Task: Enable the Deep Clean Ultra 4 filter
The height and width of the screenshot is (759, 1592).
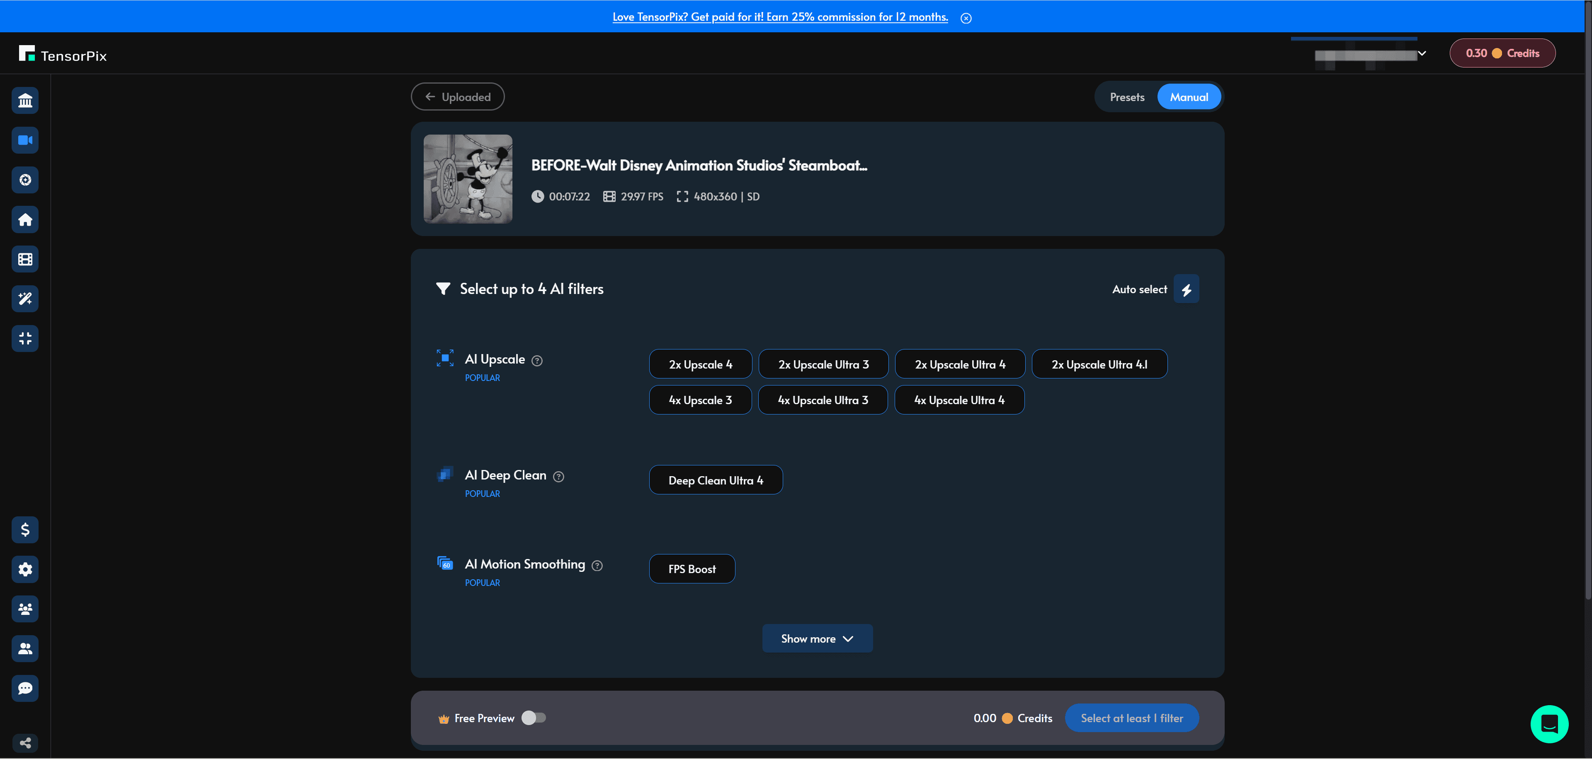Action: pyautogui.click(x=716, y=480)
